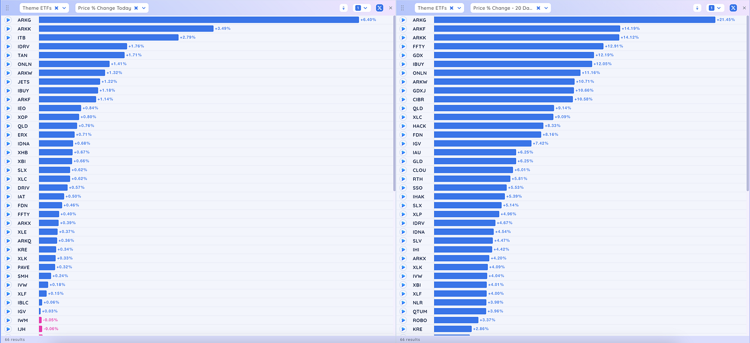Click the play icon beside HACK row

403,126
